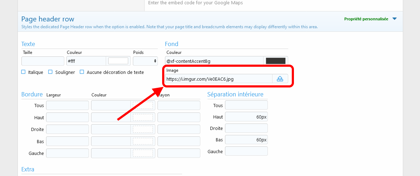Screen dimensions: 420x176
Task: Focus the Image URL input field
Action: coord(218,79)
